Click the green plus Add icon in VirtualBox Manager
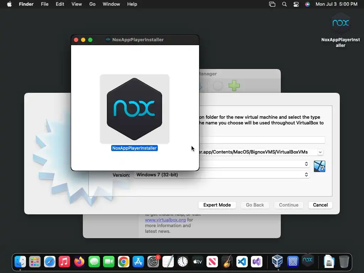Image resolution: width=364 pixels, height=273 pixels. click(x=234, y=86)
